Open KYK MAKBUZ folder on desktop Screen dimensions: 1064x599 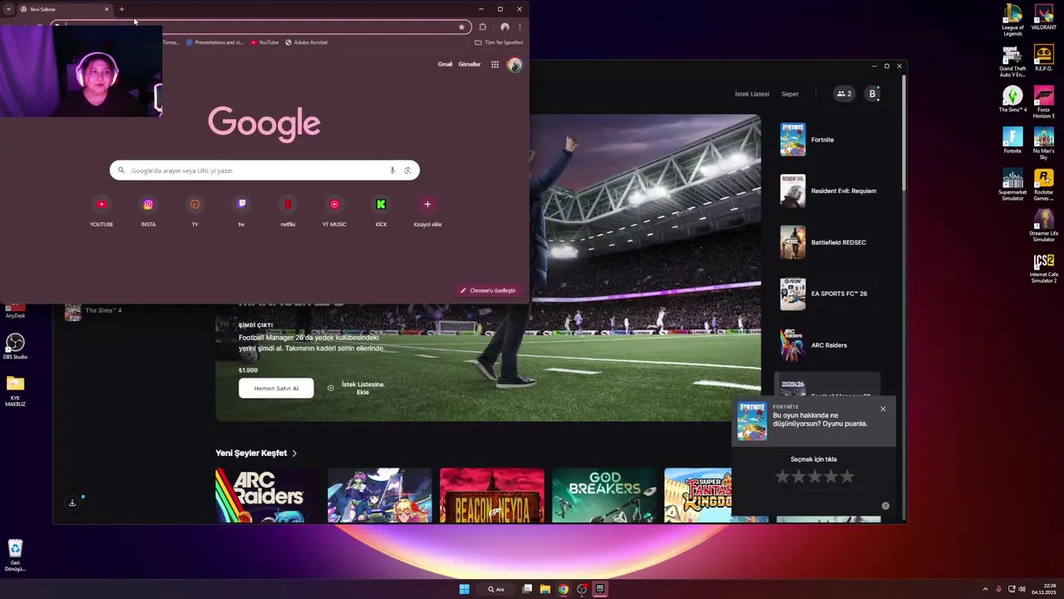coord(15,391)
